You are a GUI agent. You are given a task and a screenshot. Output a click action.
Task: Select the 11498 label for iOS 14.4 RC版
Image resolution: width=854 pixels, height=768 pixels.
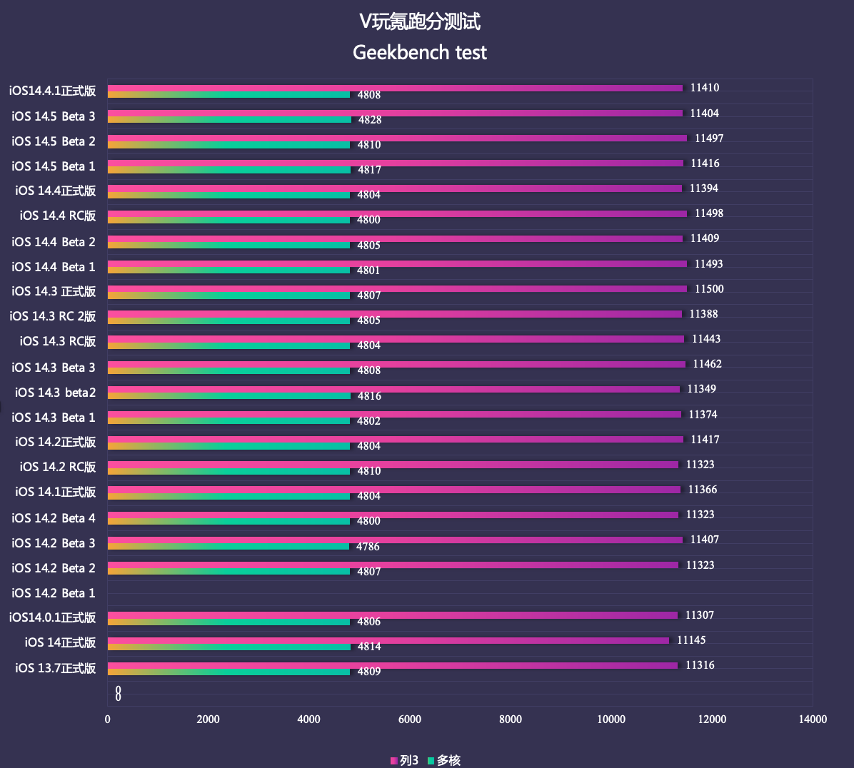[x=708, y=213]
